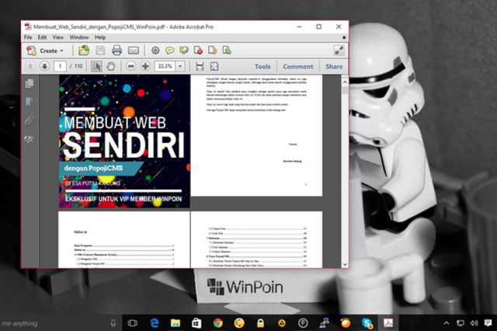Choose the Select tool cursor icon
Image resolution: width=497 pixels, height=331 pixels.
[x=96, y=66]
